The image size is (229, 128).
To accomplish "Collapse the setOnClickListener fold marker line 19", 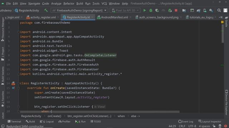I will [x=19, y=107].
